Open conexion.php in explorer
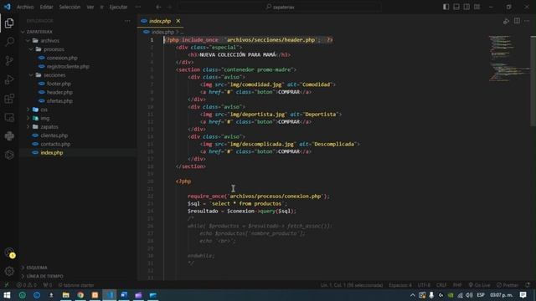Image resolution: width=536 pixels, height=301 pixels. click(78, 58)
